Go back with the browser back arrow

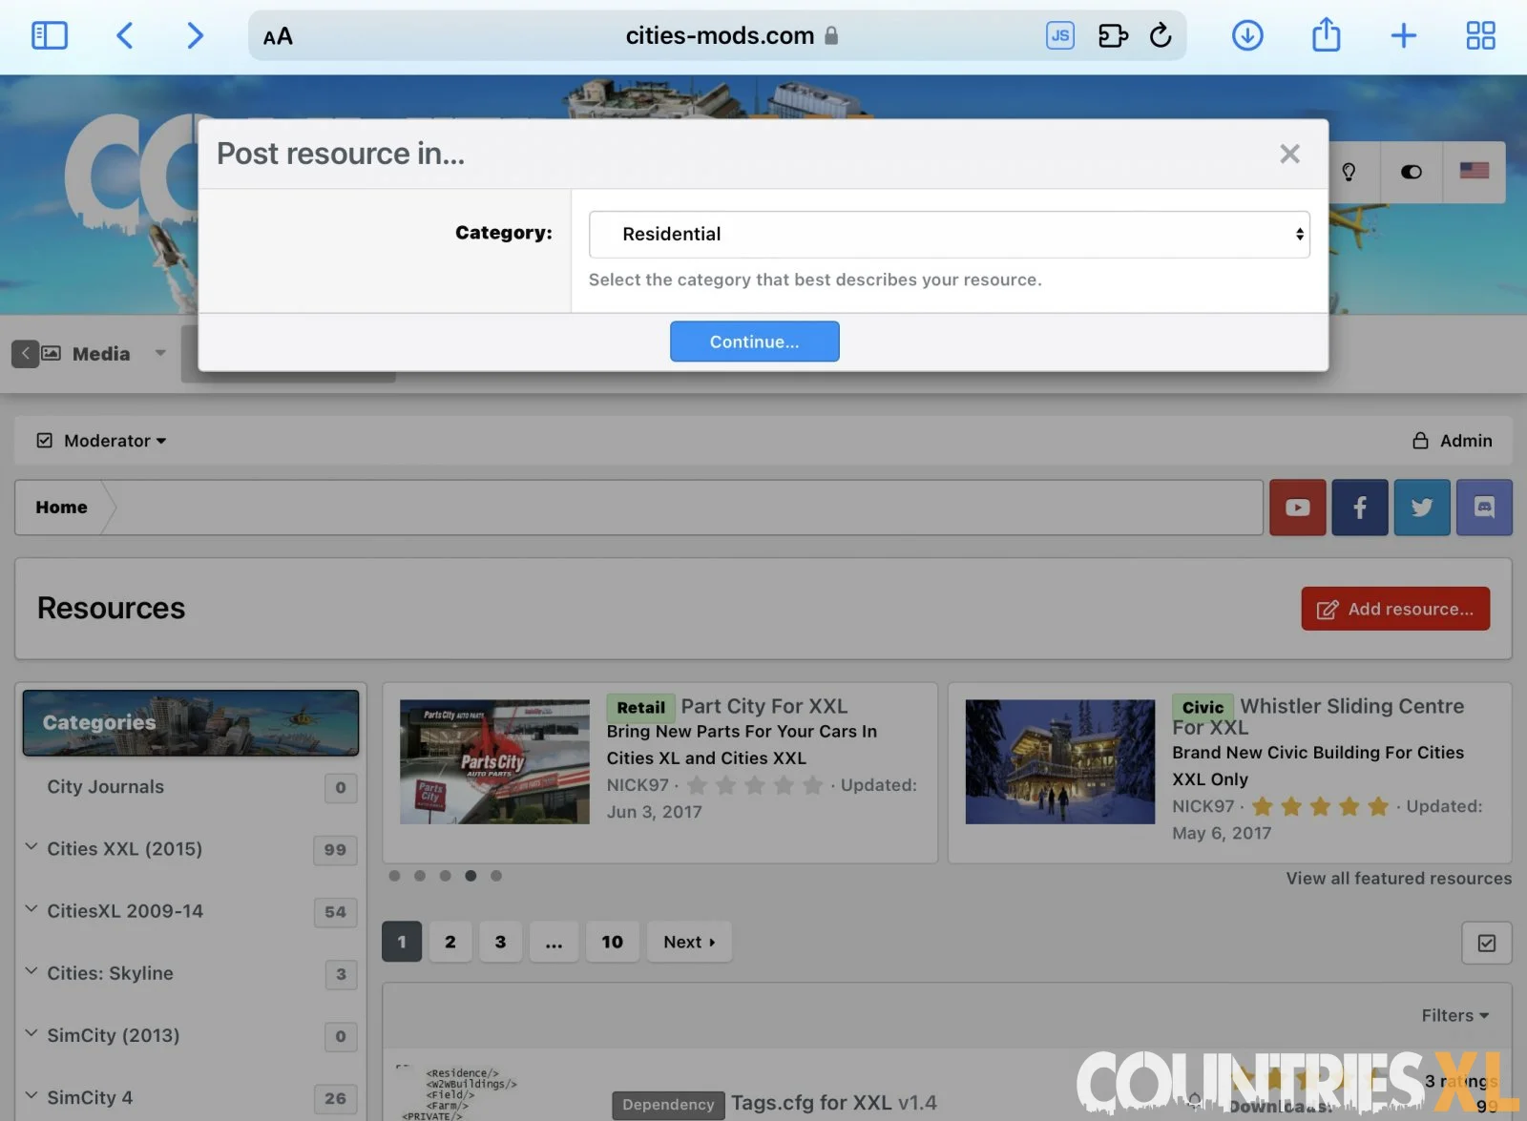click(x=125, y=36)
